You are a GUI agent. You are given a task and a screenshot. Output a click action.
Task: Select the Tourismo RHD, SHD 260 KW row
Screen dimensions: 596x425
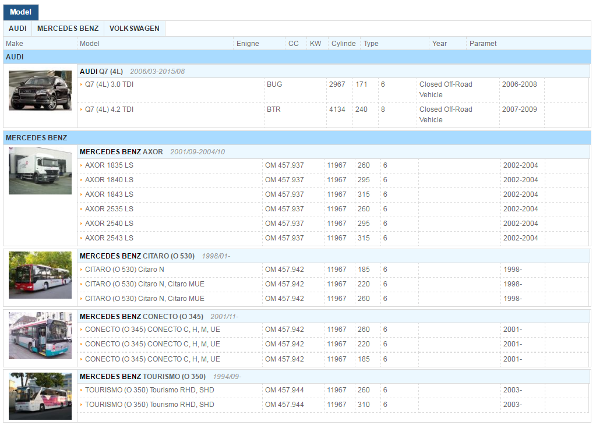point(333,390)
